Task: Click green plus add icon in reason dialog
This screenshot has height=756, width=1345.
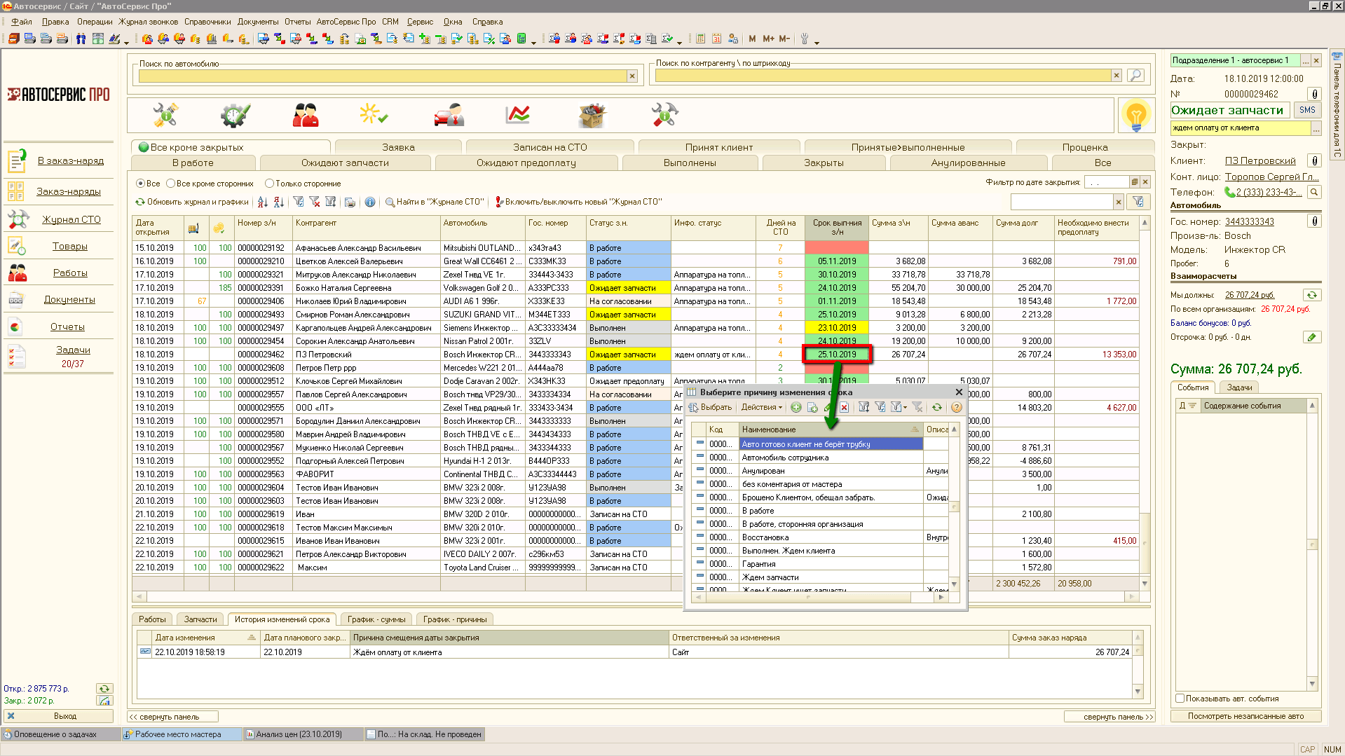Action: pos(796,407)
